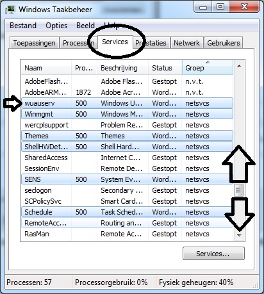Select the SessionEnv service row
This screenshot has height=294, width=264.
point(127,168)
